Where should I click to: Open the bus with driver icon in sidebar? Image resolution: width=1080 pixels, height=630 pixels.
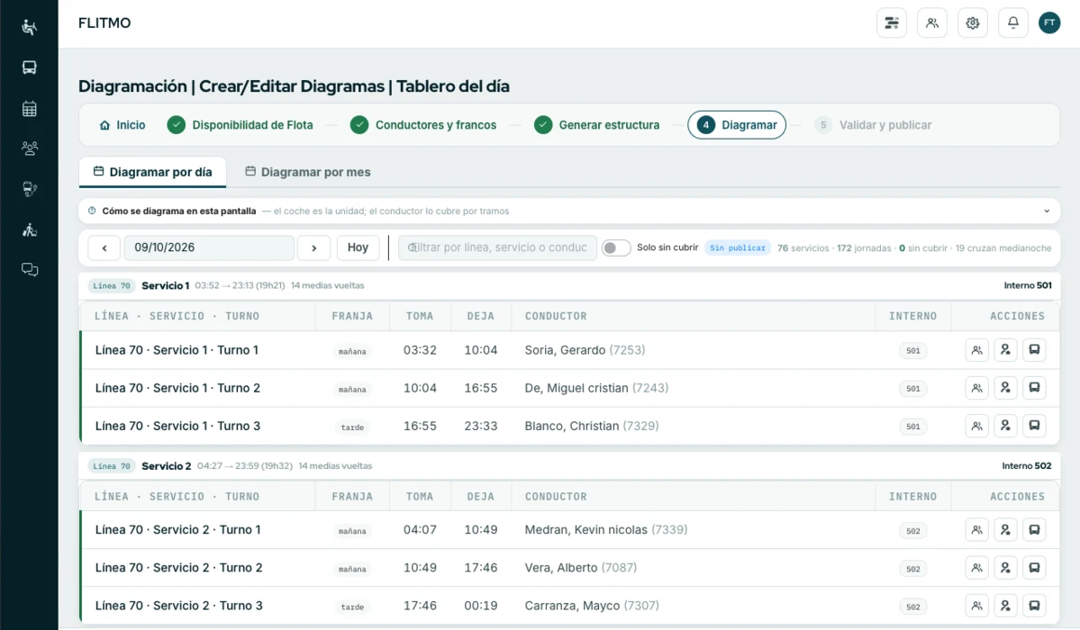[x=29, y=189]
